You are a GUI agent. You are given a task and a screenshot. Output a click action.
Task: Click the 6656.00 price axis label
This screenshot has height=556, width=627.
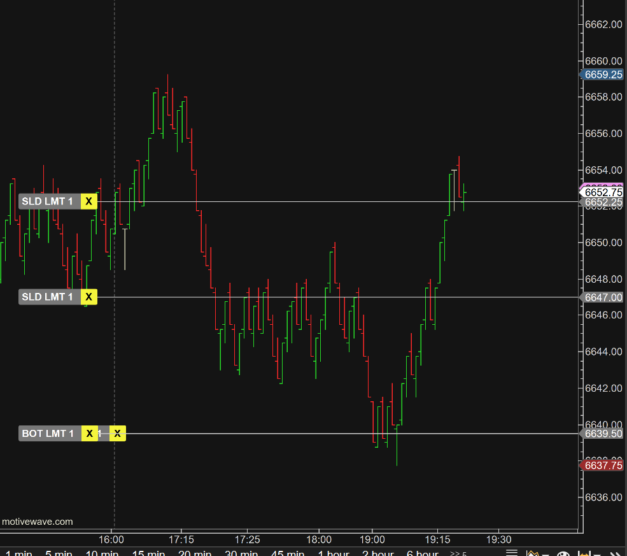(603, 133)
